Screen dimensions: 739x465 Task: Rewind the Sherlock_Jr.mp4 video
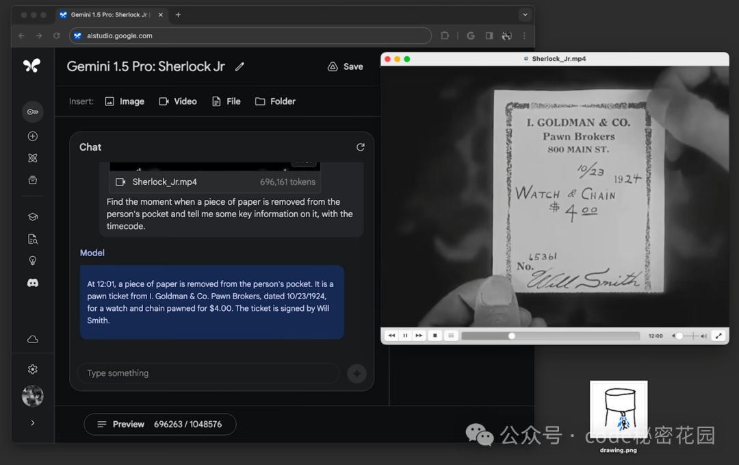[391, 336]
